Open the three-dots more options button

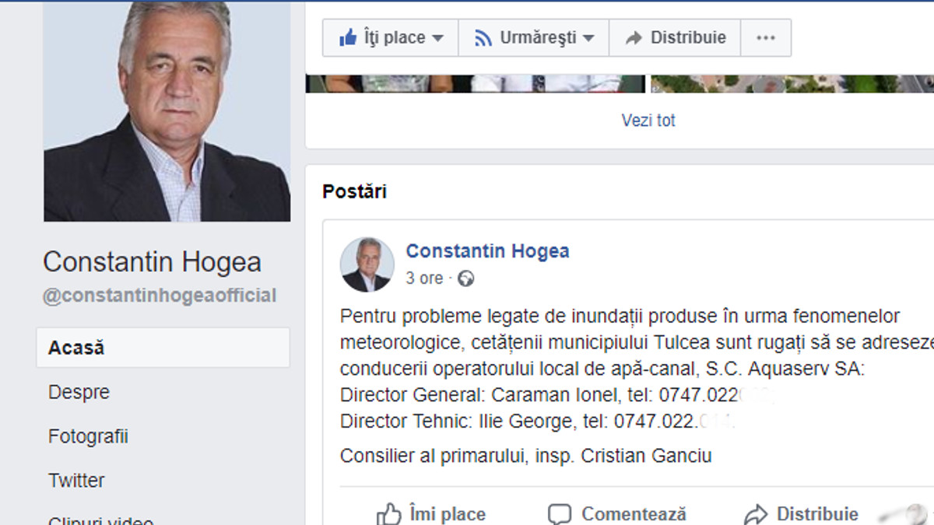tap(766, 37)
